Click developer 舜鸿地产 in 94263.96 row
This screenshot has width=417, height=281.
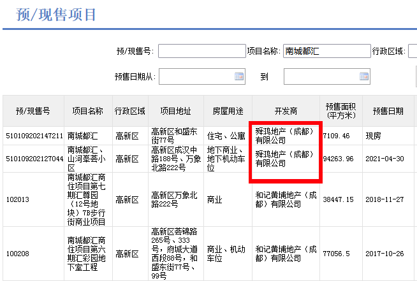click(x=284, y=159)
